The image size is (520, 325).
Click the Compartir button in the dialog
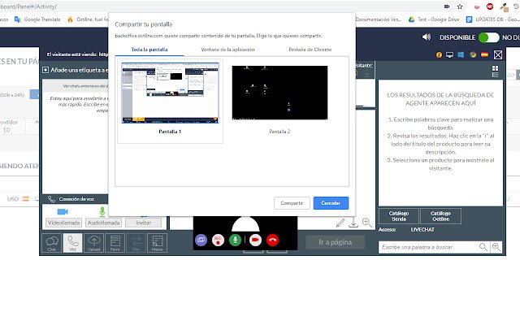pyautogui.click(x=292, y=203)
